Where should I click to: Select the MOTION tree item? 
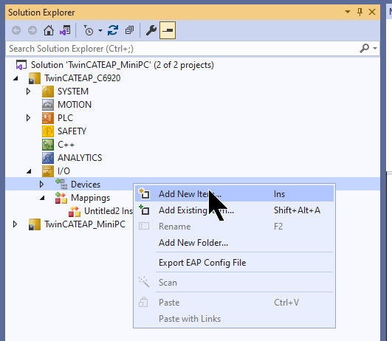click(x=75, y=105)
